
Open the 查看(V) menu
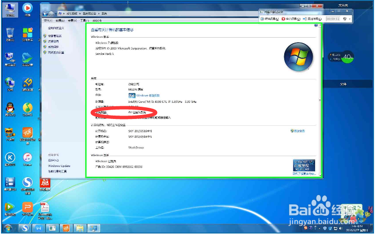[x=72, y=21]
